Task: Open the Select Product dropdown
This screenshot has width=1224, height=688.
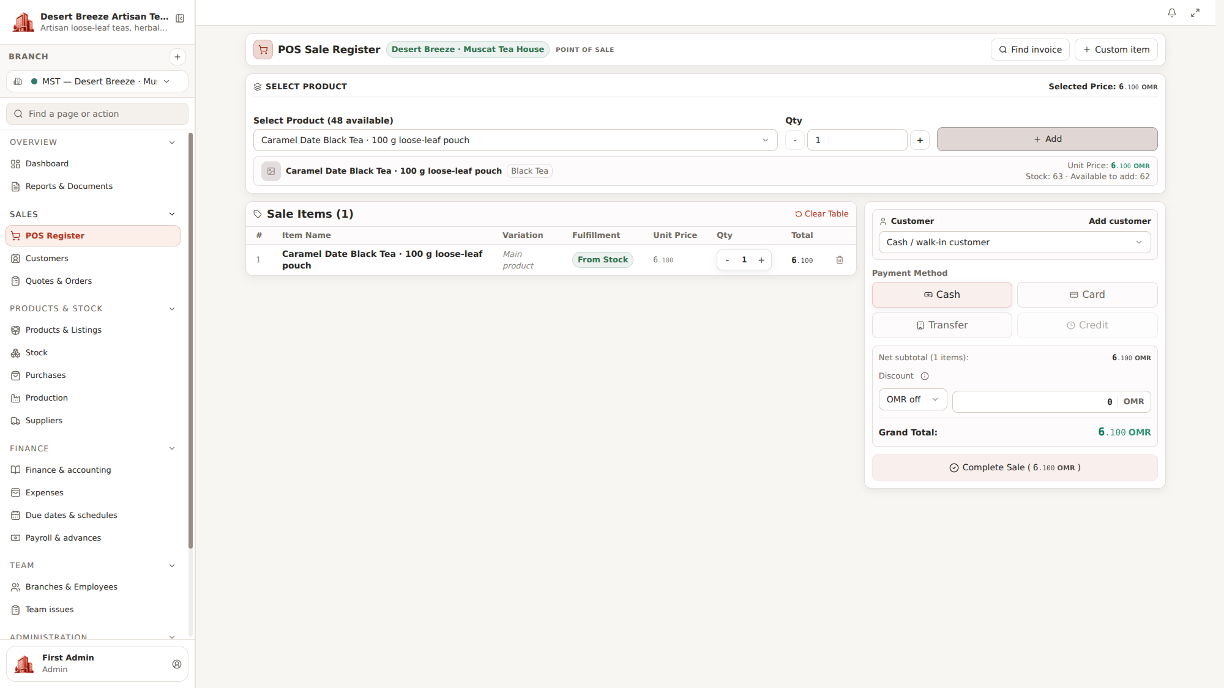Action: click(515, 140)
